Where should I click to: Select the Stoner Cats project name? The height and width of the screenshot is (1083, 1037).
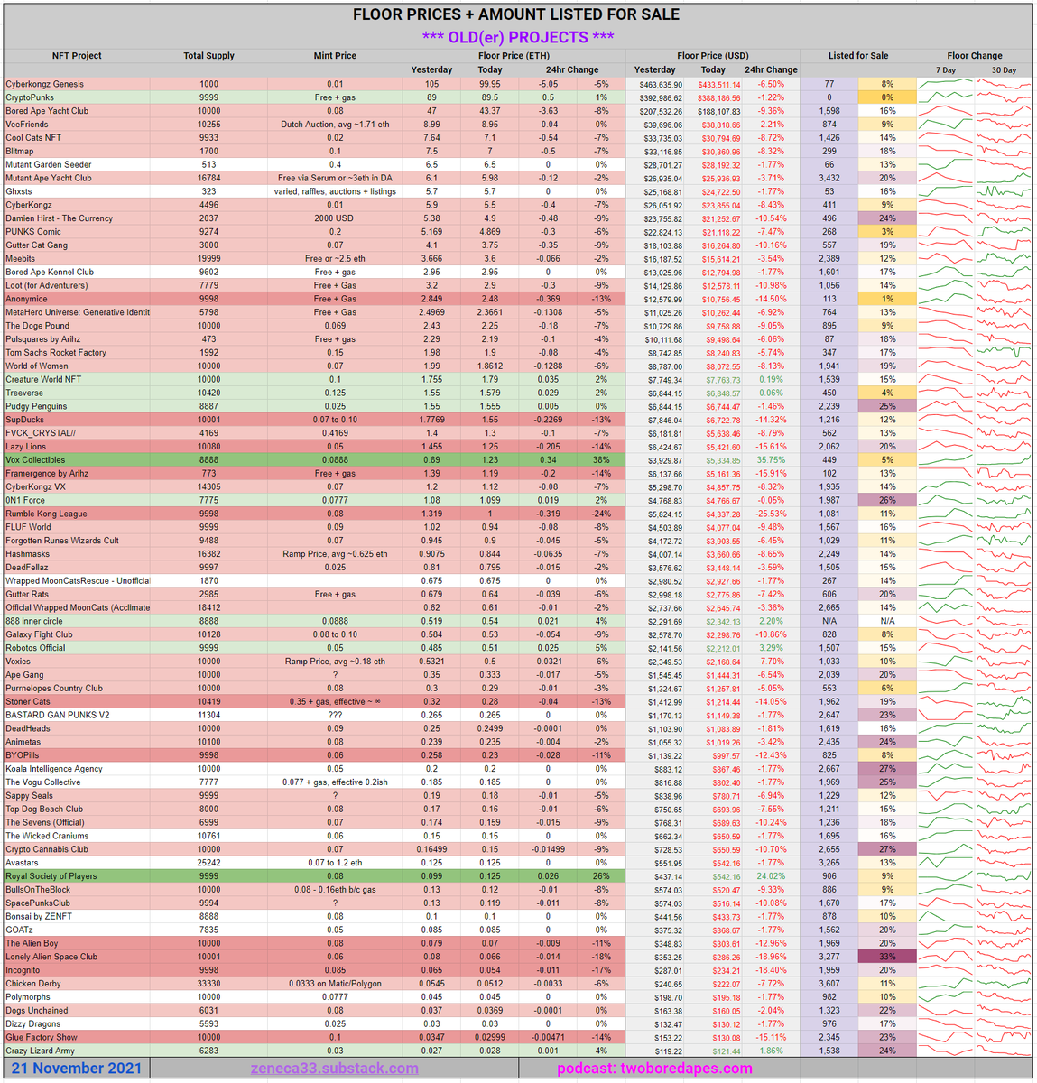(x=28, y=701)
